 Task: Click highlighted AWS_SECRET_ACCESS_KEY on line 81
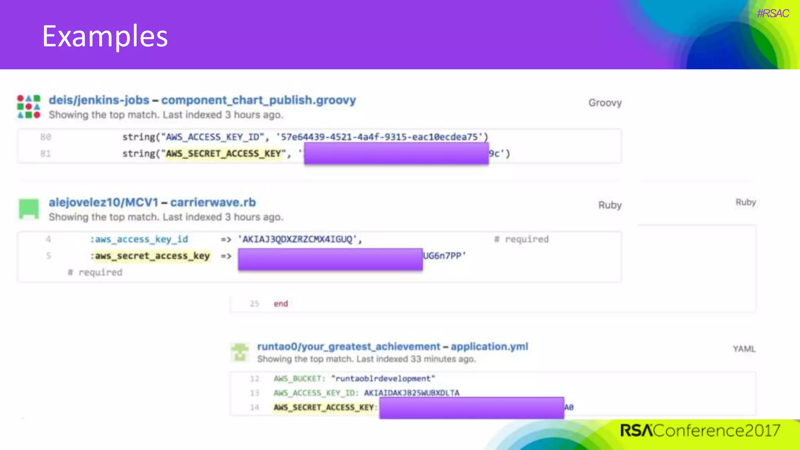coord(224,154)
